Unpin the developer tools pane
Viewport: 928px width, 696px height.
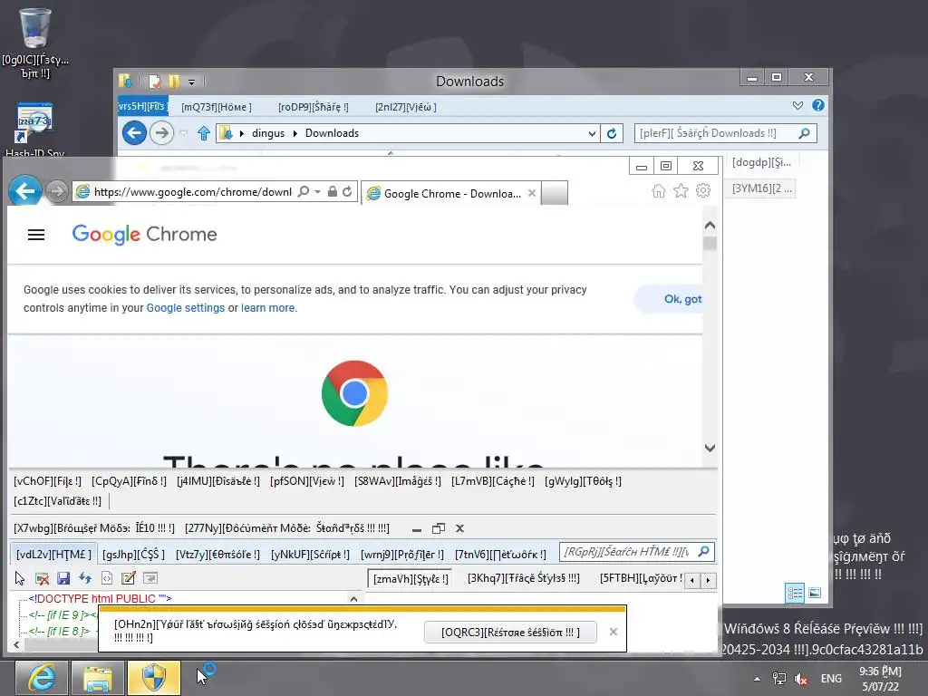point(439,528)
